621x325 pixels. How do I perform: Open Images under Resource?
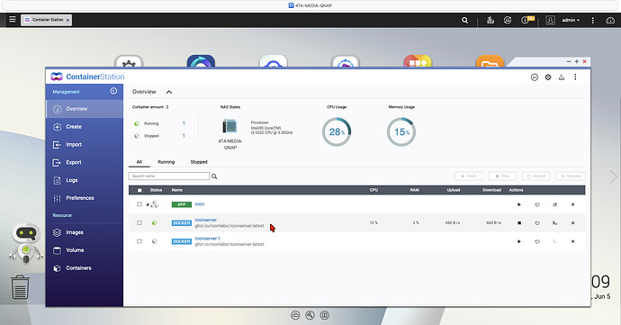(85, 232)
